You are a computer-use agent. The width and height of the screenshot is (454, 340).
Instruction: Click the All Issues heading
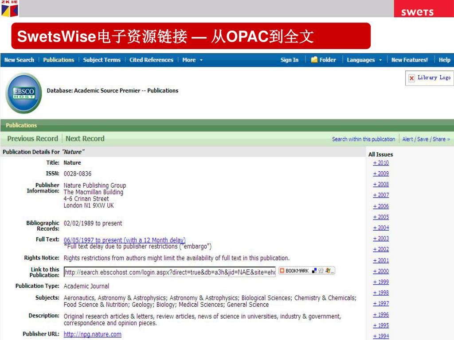pos(380,155)
